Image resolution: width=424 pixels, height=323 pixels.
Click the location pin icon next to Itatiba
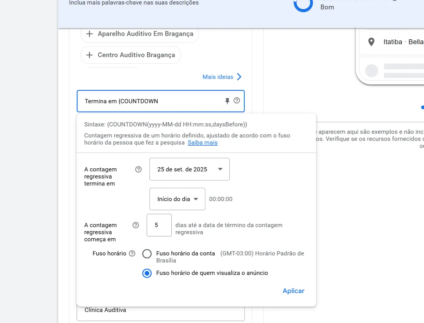(371, 42)
